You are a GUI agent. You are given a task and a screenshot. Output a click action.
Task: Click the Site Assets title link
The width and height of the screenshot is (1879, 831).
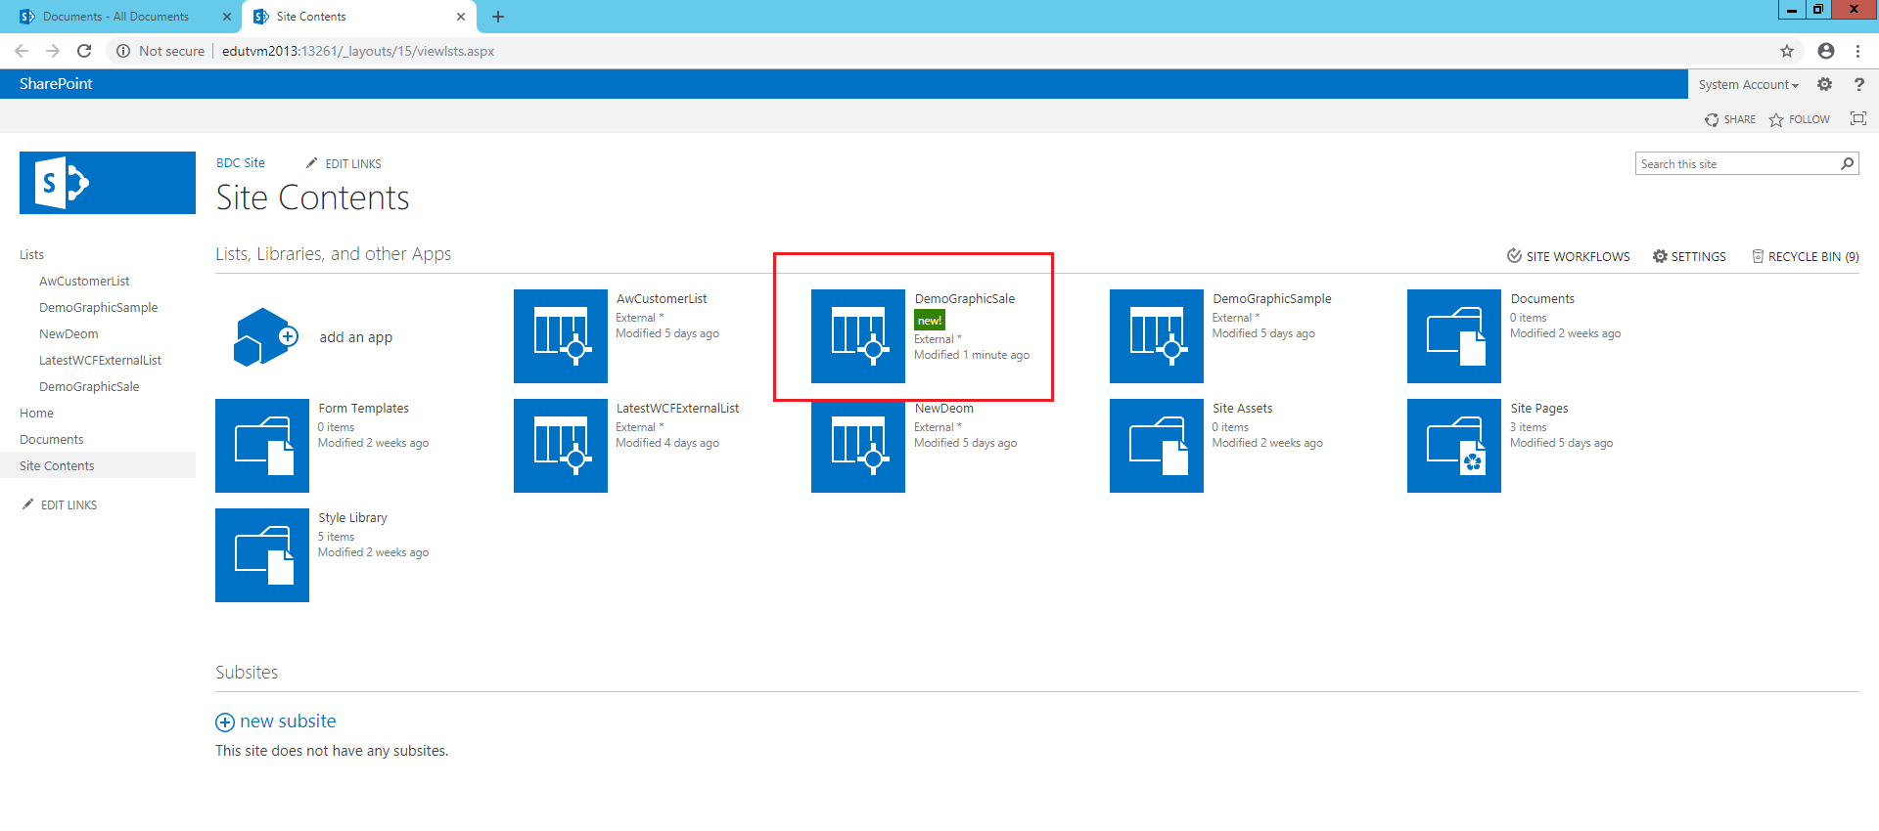click(1242, 409)
